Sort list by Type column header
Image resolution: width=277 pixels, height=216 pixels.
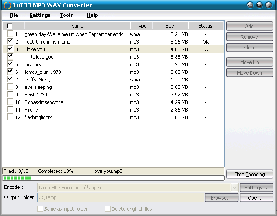click(x=141, y=26)
